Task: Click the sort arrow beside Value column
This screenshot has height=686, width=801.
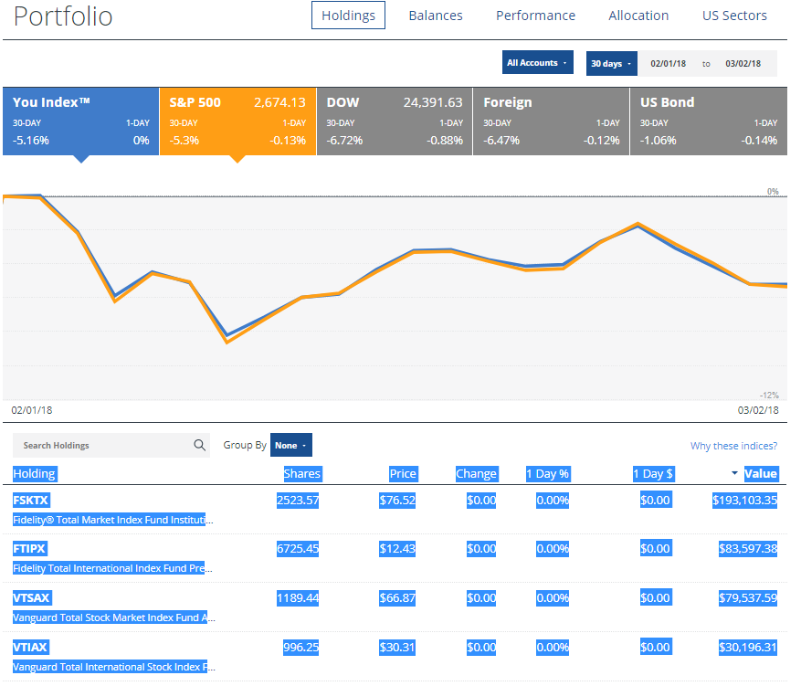Action: [733, 473]
